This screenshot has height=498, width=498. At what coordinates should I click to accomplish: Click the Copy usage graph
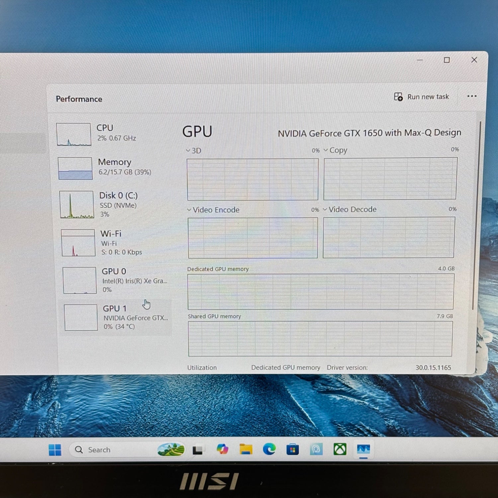coord(390,179)
